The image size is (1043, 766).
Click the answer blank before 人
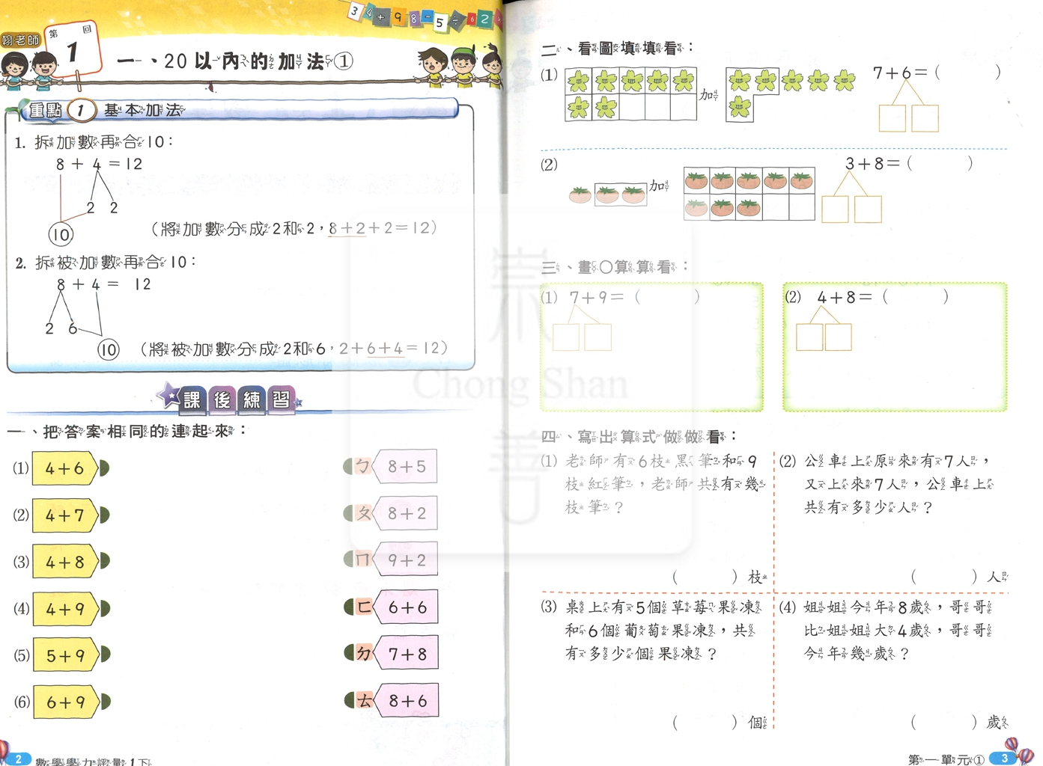[944, 577]
